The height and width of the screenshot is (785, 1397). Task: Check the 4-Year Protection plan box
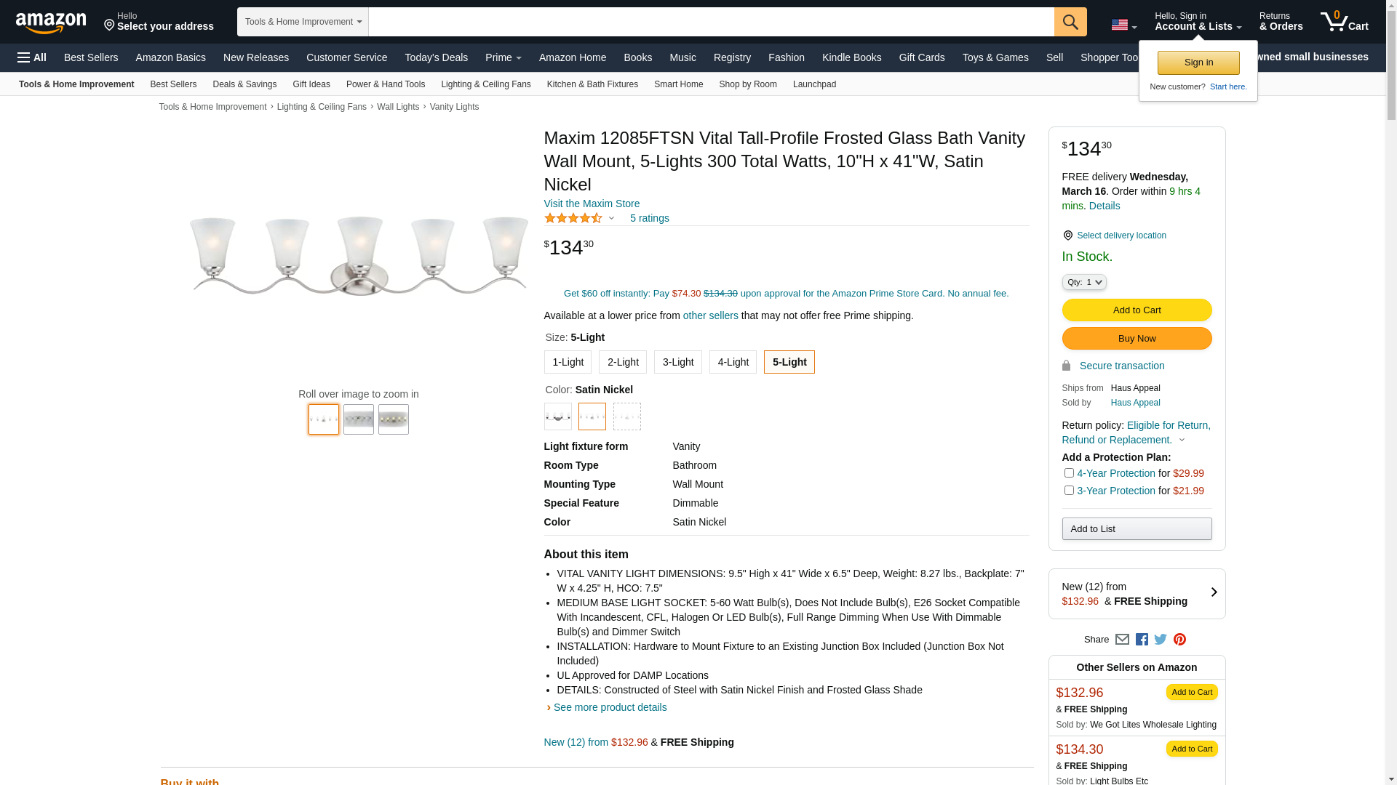pos(1069,473)
